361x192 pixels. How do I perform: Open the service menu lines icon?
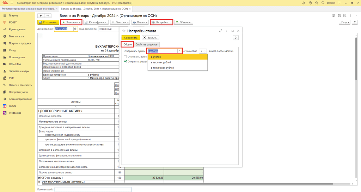[x=339, y=3]
